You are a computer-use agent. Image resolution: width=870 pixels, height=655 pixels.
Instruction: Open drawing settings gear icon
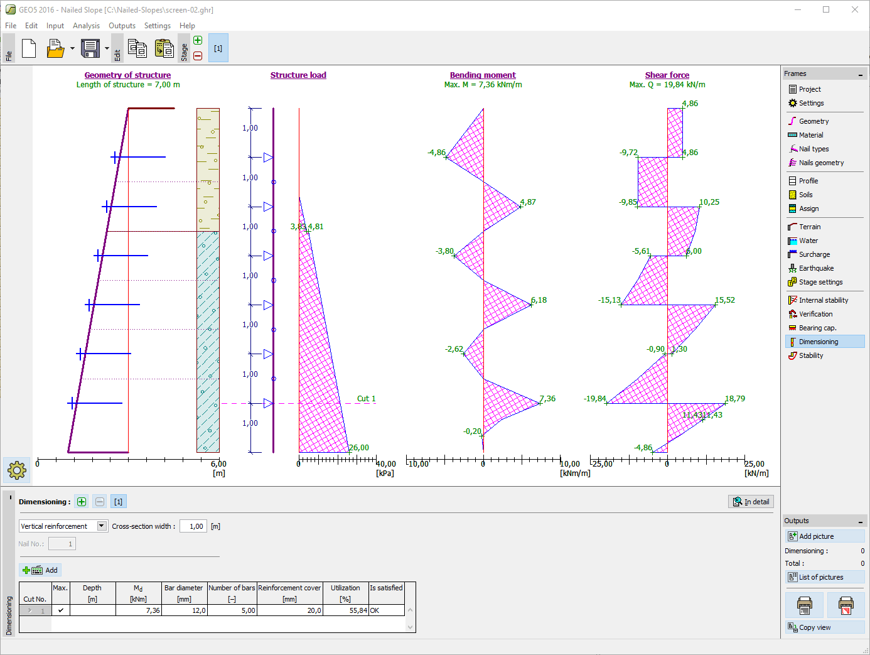coord(17,470)
